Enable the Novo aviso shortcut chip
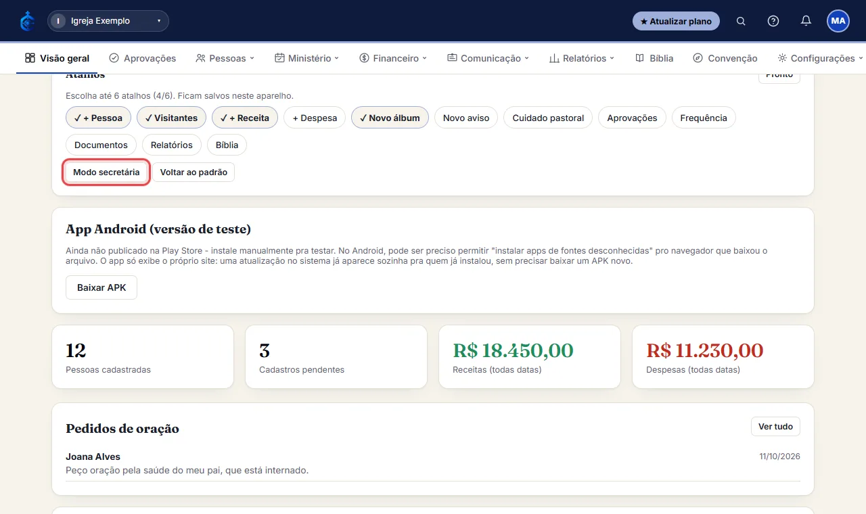The image size is (866, 514). click(466, 118)
